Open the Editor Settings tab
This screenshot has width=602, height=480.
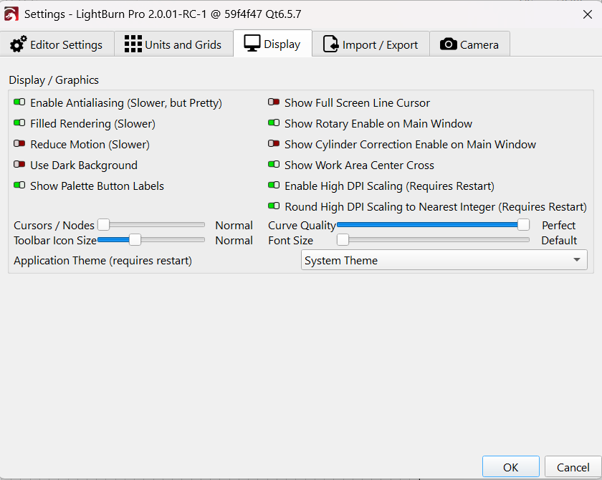57,44
